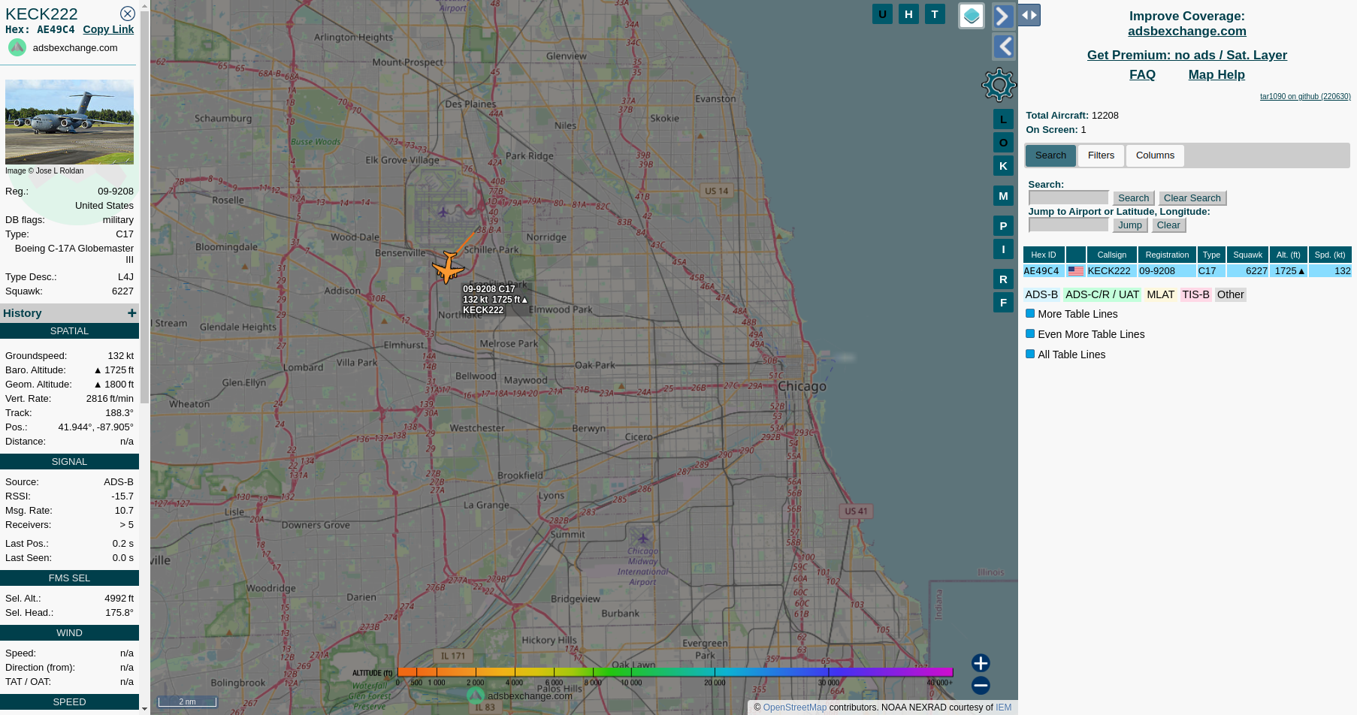The height and width of the screenshot is (715, 1357).
Task: Sort table by Spd. (kt) column
Action: (1330, 255)
